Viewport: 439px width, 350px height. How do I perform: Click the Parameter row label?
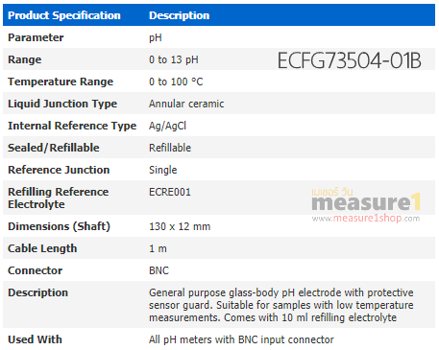[x=36, y=37]
